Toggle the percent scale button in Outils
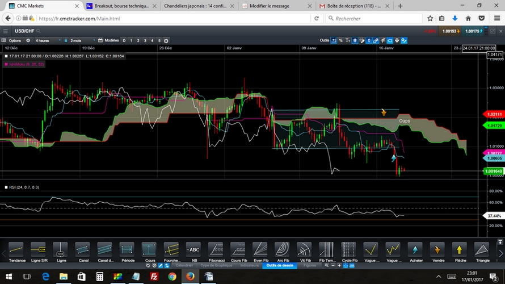This screenshot has height=284, width=505. tap(340, 40)
